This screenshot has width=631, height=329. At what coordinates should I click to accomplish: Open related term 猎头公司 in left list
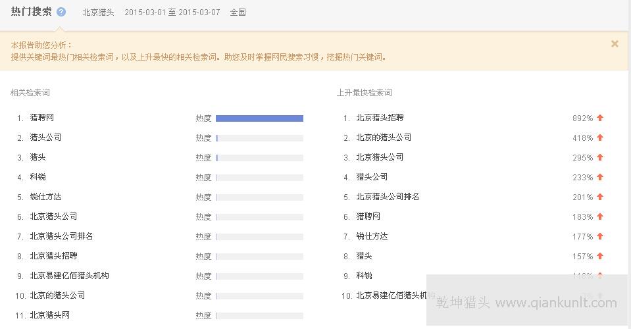pyautogui.click(x=45, y=138)
